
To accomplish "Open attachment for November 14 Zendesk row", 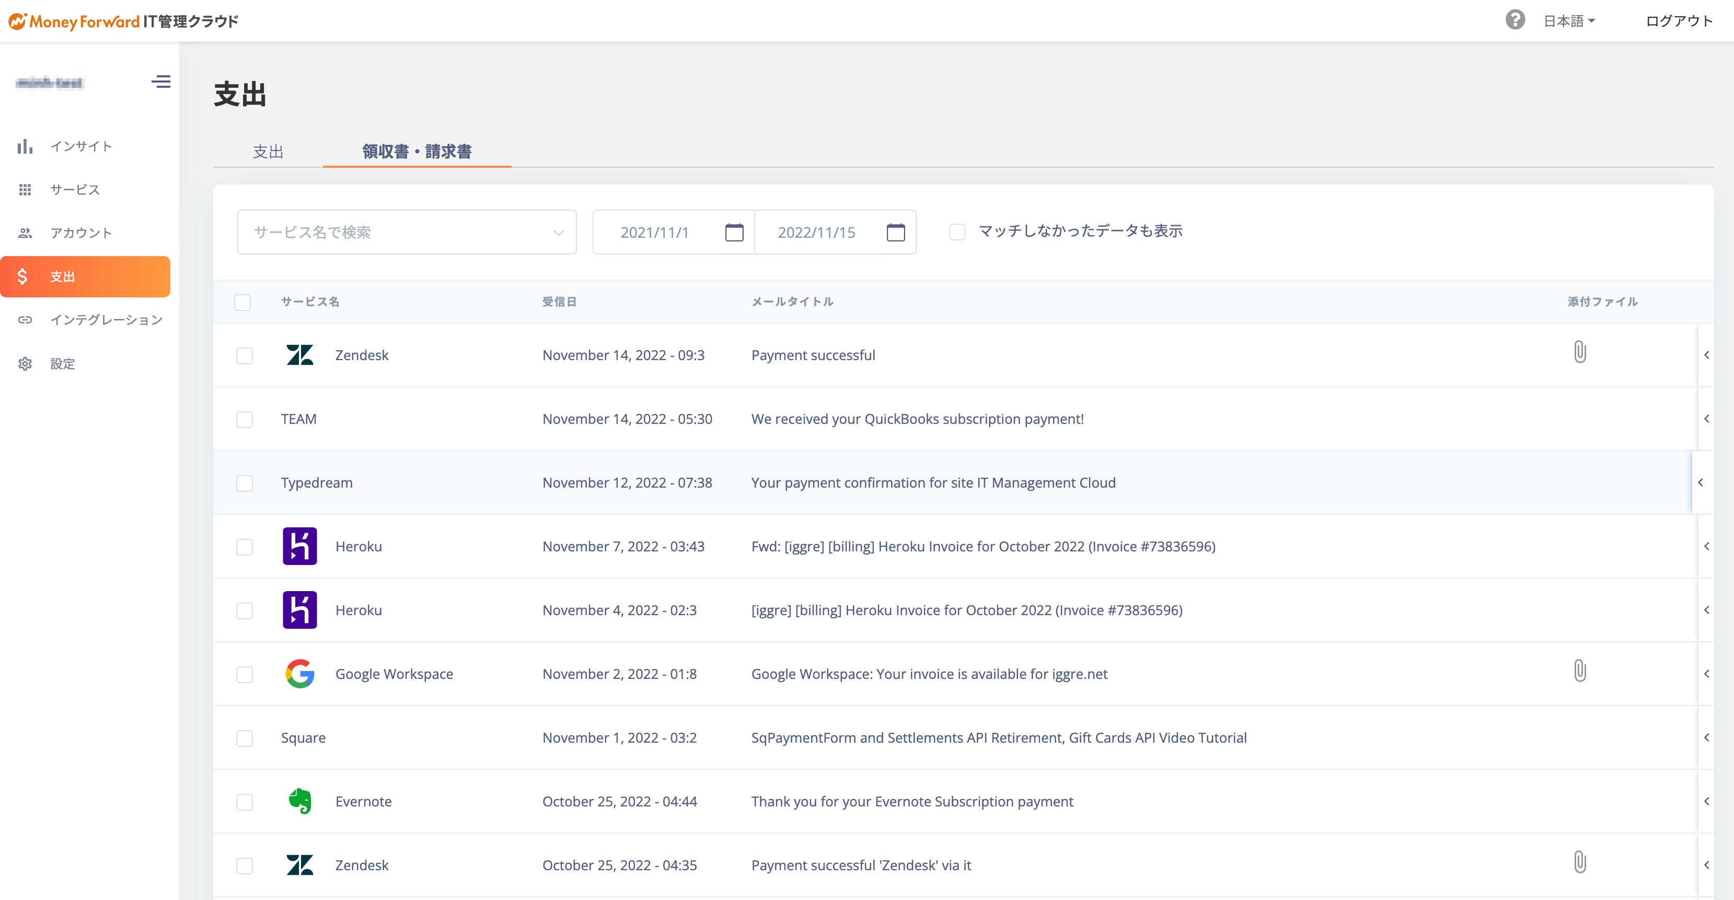I will coord(1580,352).
